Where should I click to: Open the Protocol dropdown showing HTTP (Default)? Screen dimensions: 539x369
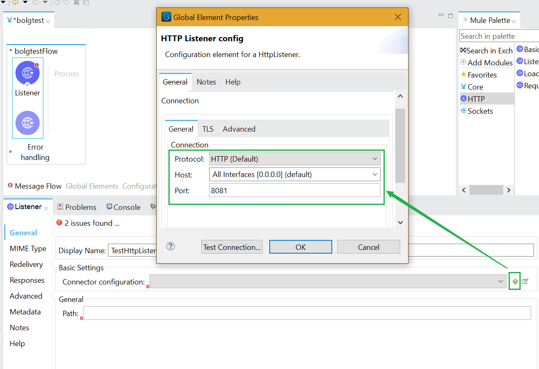295,159
